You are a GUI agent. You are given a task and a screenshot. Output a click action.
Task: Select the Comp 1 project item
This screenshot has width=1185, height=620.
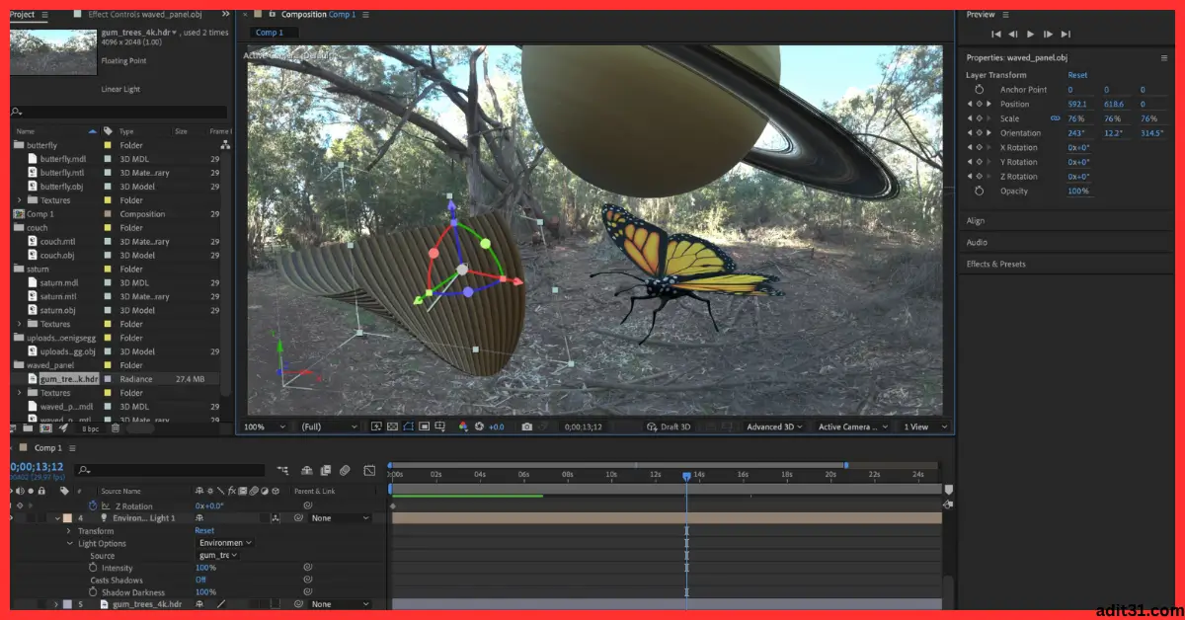(40, 214)
